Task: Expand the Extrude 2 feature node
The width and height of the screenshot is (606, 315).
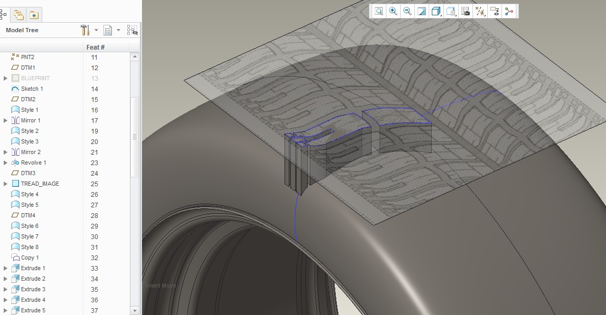Action: (5, 279)
